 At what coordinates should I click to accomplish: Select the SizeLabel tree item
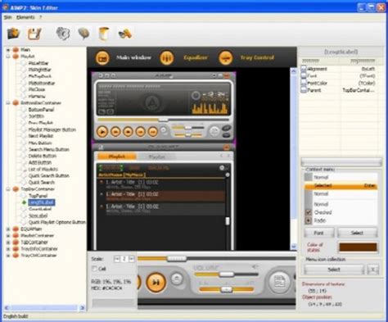pyautogui.click(x=38, y=215)
